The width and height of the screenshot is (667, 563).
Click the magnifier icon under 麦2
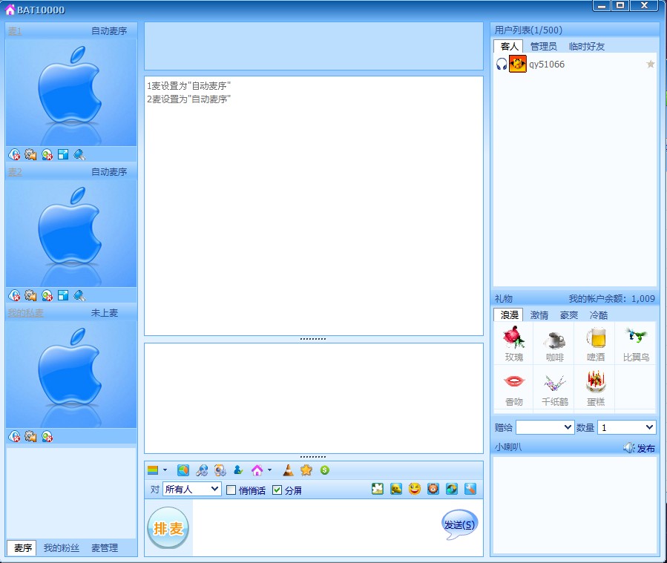[79, 295]
